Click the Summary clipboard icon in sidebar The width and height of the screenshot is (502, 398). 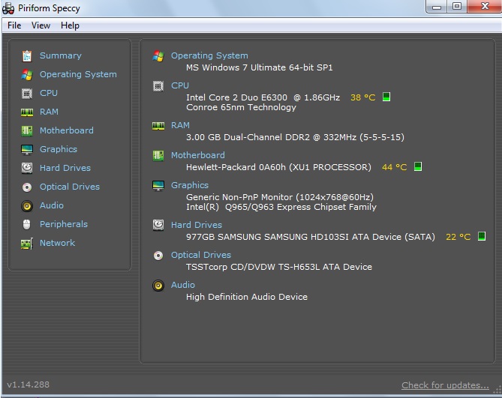coord(27,56)
